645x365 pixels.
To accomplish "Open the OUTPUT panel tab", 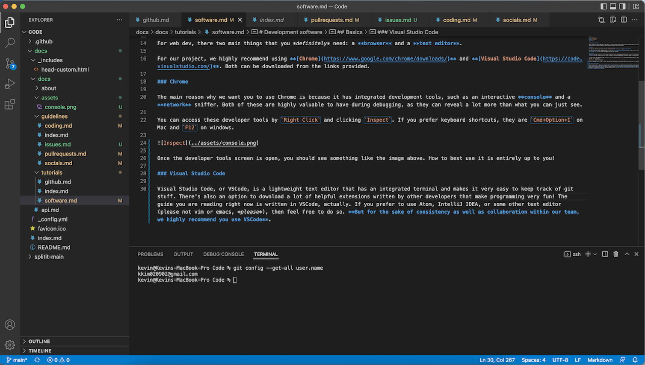I will 183,254.
